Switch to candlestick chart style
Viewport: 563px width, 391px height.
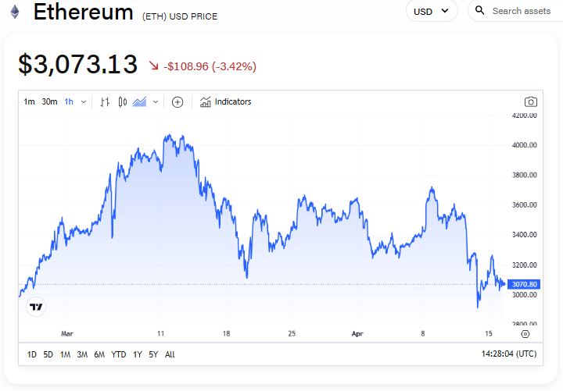pos(123,101)
